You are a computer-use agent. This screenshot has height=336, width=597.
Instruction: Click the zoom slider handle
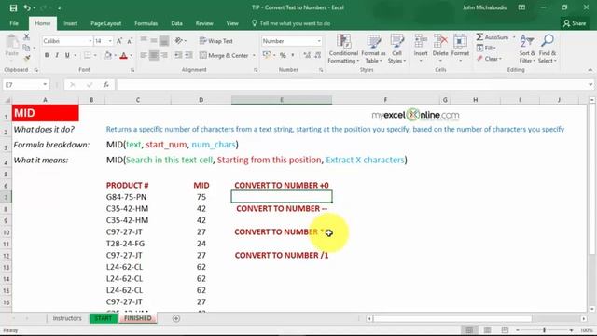[545, 329]
